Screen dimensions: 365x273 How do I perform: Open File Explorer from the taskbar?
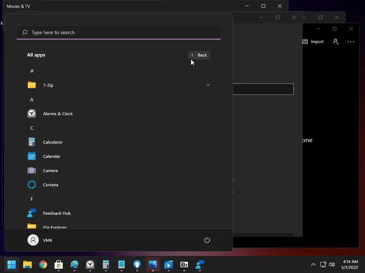27,264
